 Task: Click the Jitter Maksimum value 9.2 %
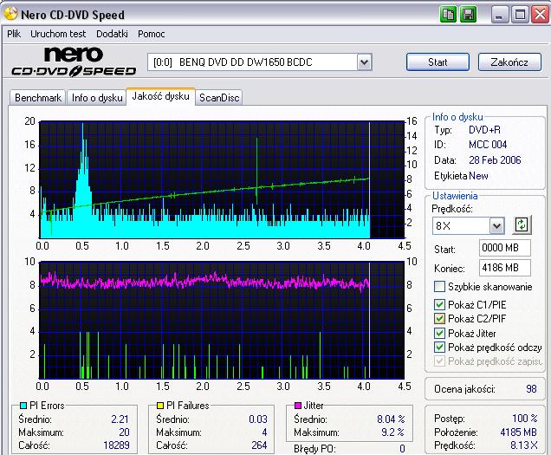pos(392,432)
